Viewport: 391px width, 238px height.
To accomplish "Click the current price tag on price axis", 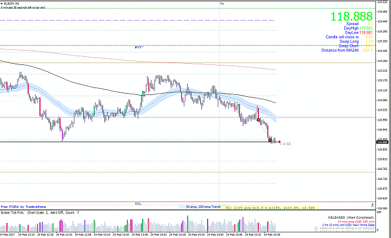I will click(382, 142).
